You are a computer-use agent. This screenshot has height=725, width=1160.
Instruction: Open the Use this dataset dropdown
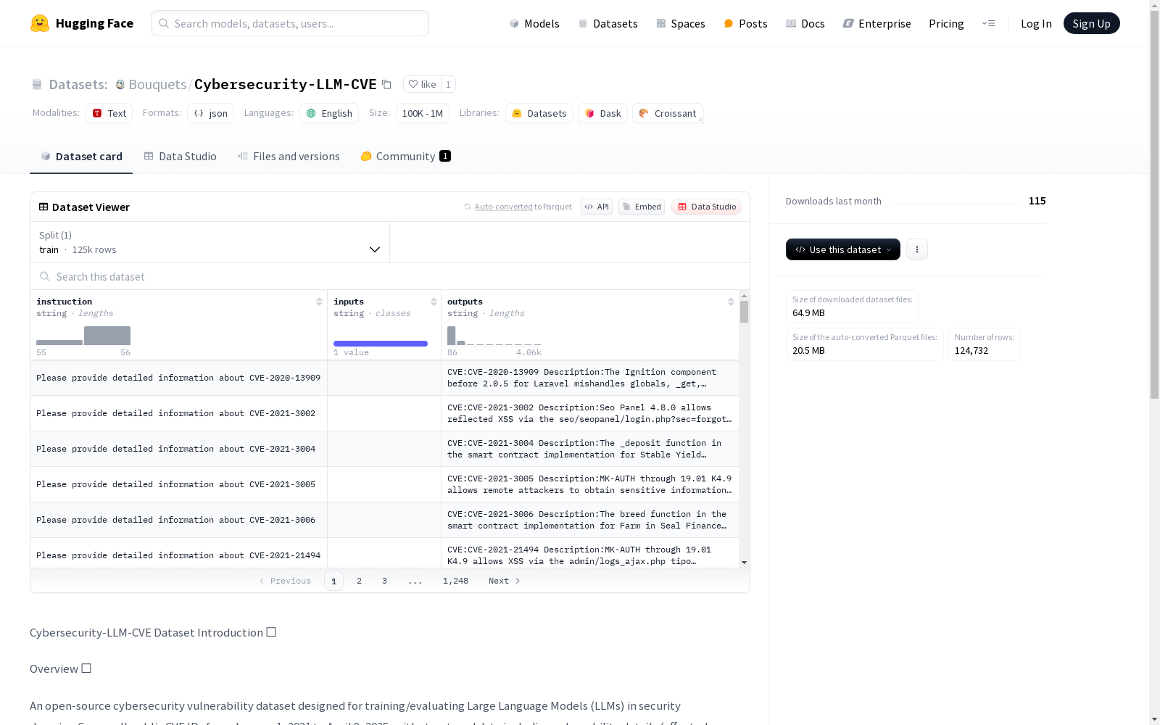843,249
